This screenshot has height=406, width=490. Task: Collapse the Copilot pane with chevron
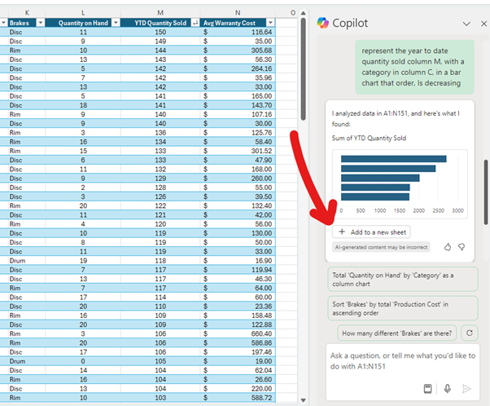point(466,24)
